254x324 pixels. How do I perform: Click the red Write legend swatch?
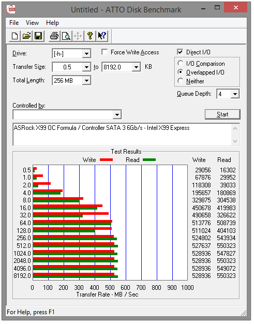click(107, 160)
